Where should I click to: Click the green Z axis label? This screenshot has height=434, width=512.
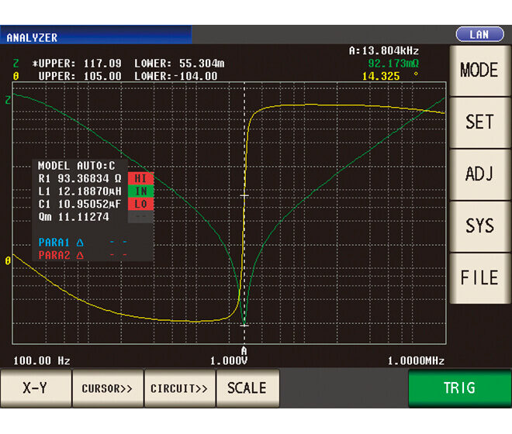point(9,99)
